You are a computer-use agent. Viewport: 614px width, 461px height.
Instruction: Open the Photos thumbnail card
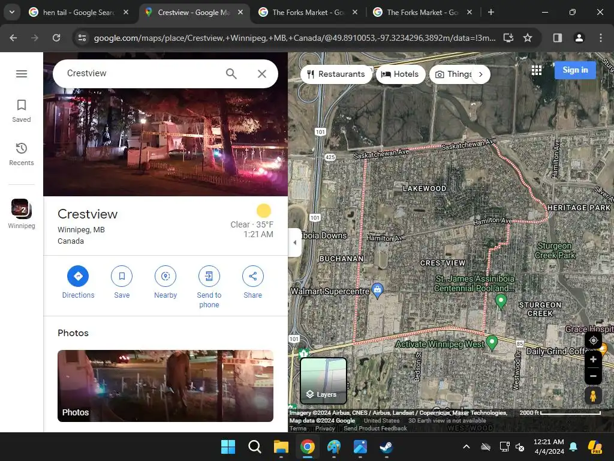tap(165, 386)
